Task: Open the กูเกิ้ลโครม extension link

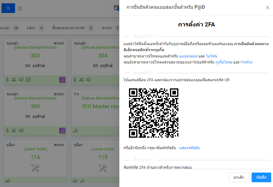Action: 224,62
